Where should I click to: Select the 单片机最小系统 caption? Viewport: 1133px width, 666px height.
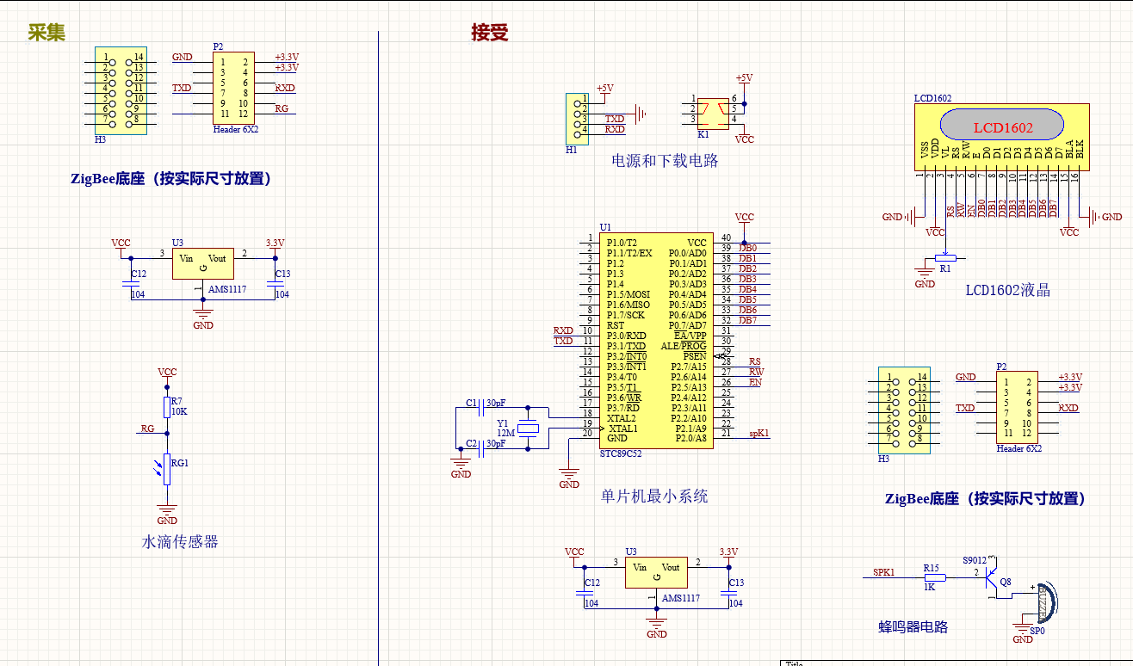654,496
